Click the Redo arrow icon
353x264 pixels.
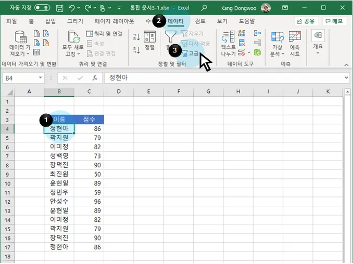(88, 8)
